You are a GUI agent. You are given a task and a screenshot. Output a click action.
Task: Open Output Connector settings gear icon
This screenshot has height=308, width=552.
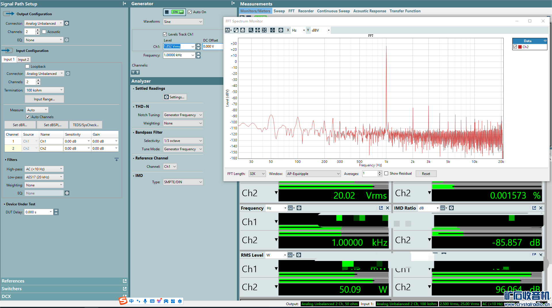click(x=67, y=23)
